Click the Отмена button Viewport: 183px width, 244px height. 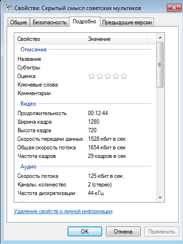123,232
